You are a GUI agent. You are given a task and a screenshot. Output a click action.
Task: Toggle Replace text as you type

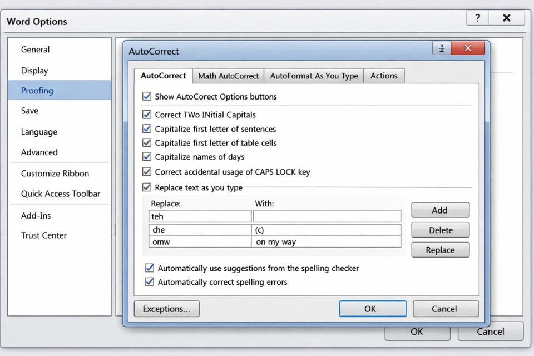[x=147, y=187]
